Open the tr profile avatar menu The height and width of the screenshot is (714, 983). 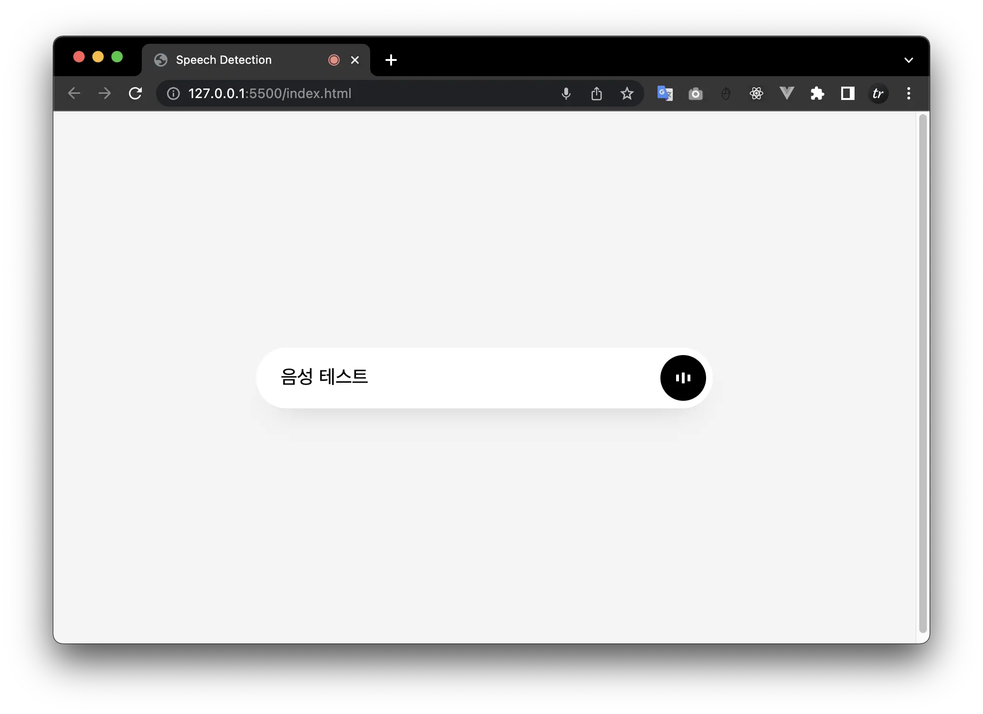click(878, 93)
